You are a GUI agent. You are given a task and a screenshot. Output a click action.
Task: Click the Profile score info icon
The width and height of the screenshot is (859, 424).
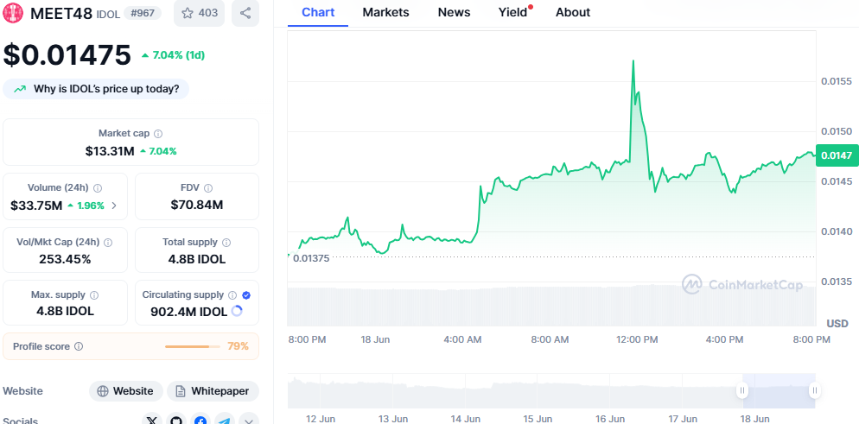pos(79,346)
